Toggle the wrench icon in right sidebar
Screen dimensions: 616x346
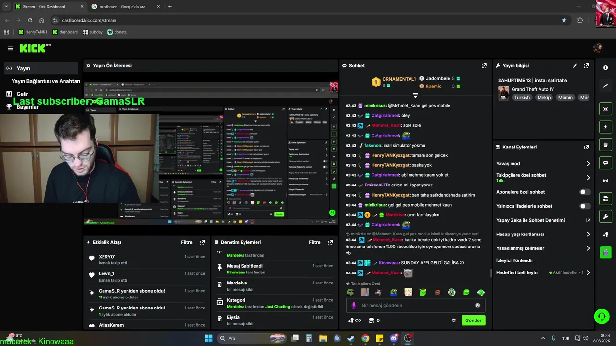(605, 216)
